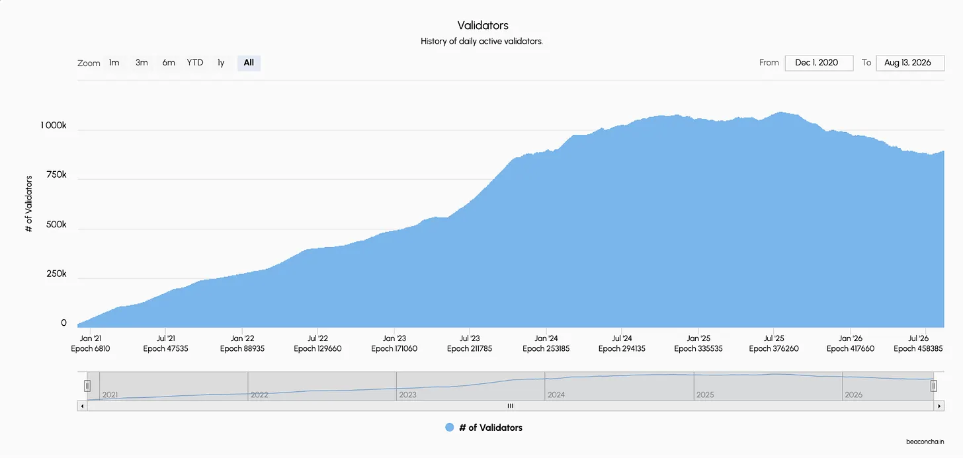The image size is (963, 458).
Task: Select the 3m zoom range
Action: [142, 63]
